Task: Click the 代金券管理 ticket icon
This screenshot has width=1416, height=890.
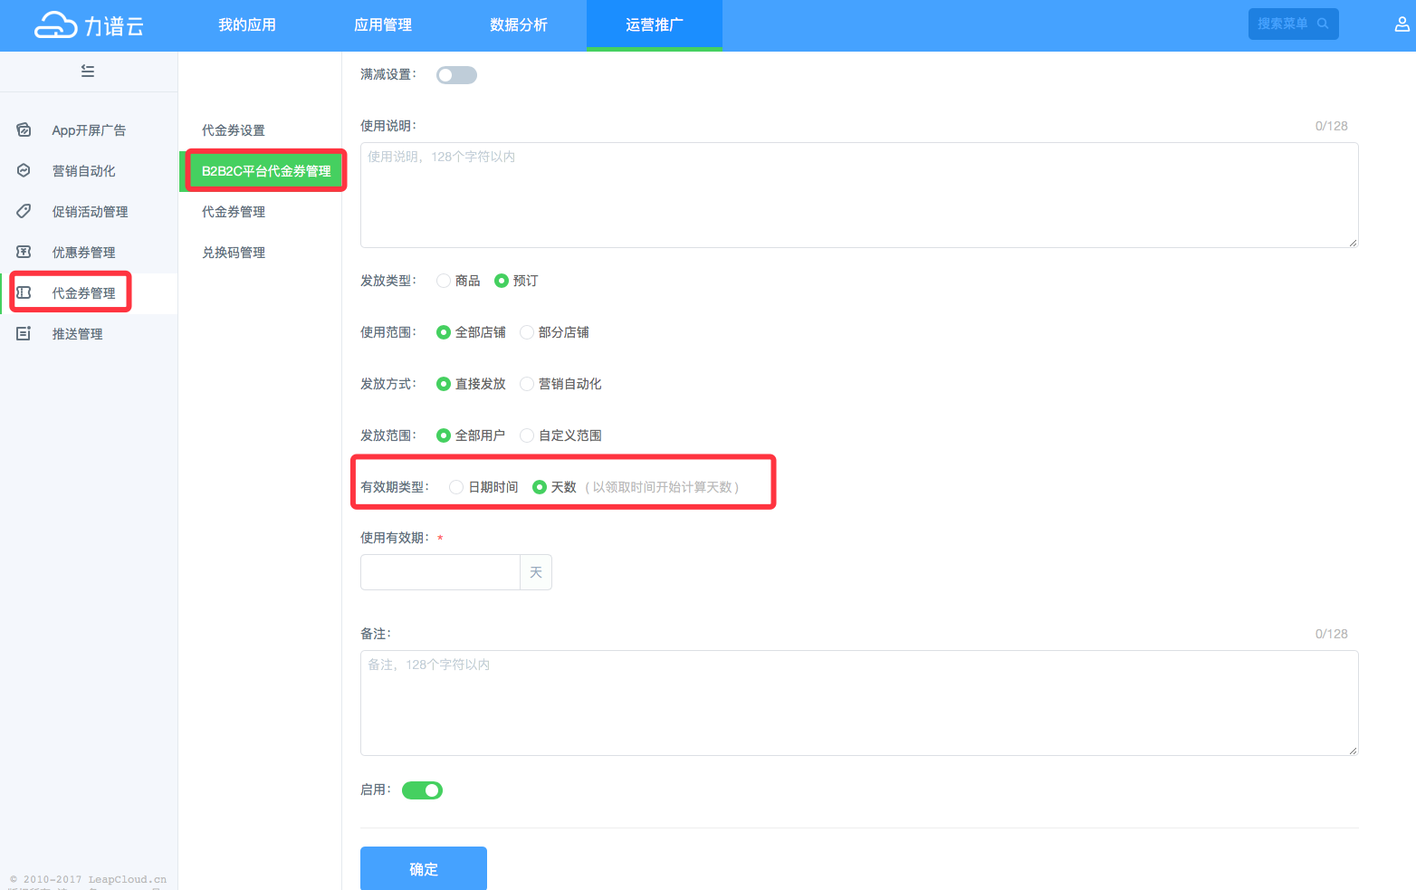Action: point(24,292)
